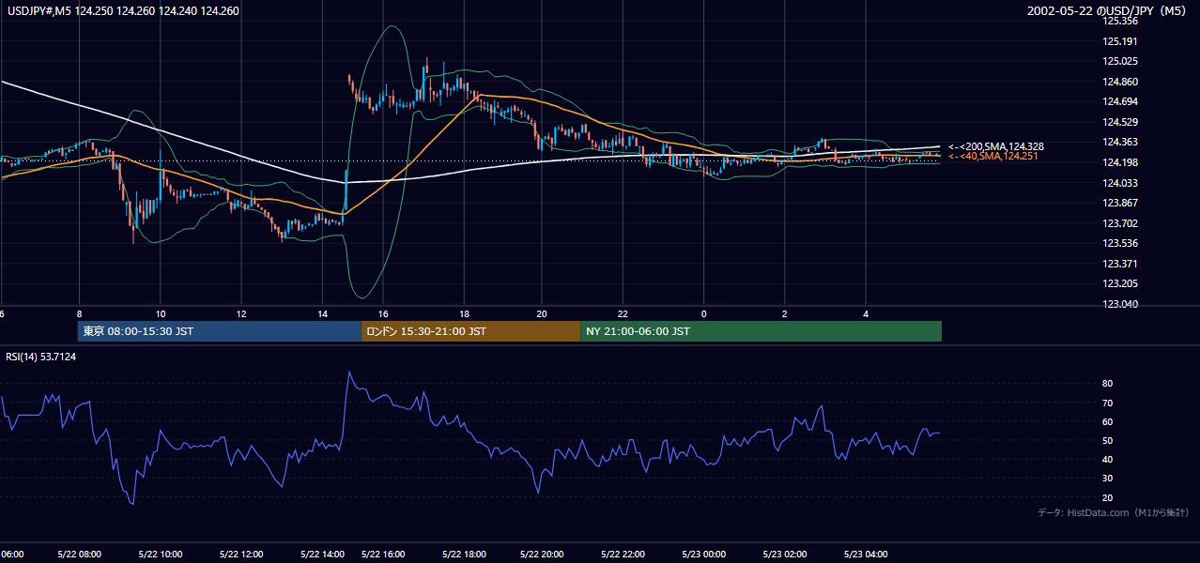Click RSI scale level 40

coord(1108,459)
